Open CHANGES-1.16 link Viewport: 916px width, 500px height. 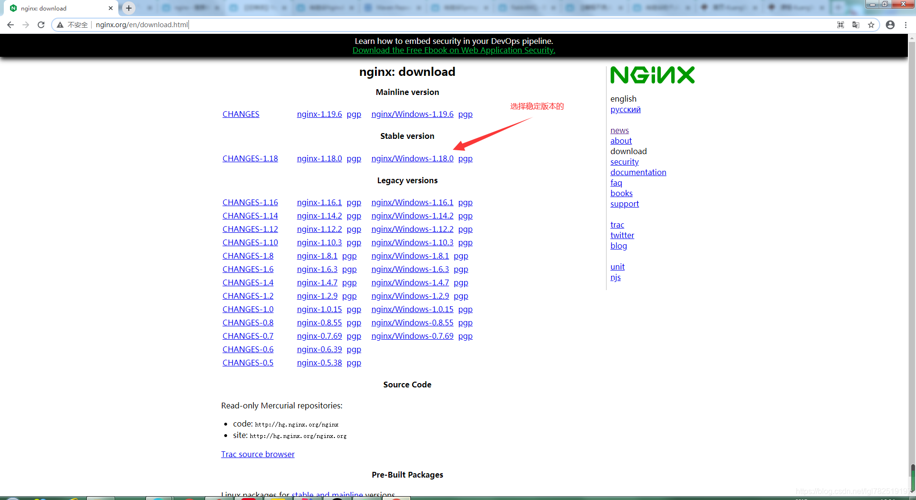point(250,202)
